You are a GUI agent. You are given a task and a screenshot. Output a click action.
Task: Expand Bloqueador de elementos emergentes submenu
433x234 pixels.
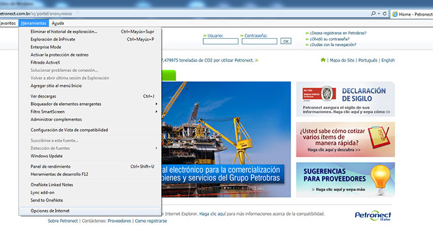click(x=90, y=104)
